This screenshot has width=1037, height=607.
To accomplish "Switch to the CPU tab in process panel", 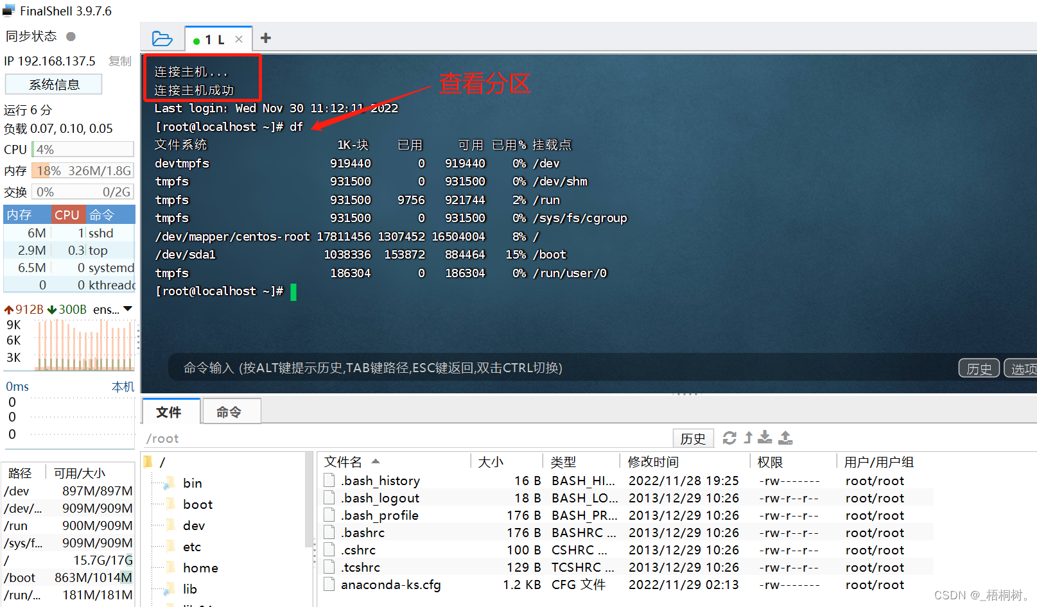I will click(x=67, y=214).
